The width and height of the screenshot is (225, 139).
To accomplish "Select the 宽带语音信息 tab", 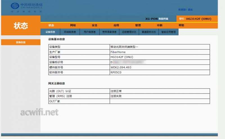I will pos(109,32).
